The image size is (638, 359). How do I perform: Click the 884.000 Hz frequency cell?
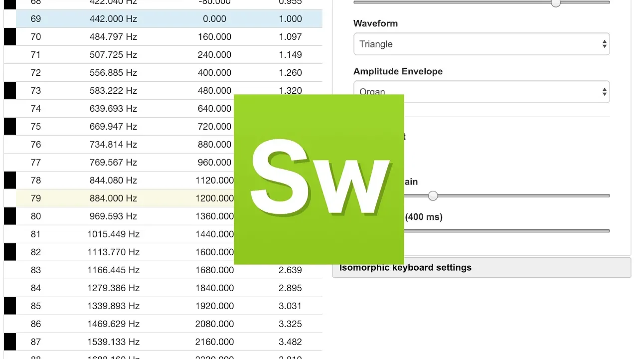tap(113, 198)
